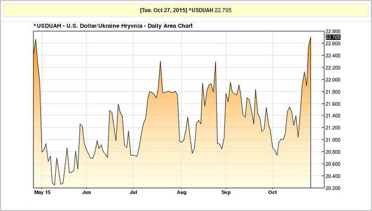Click the yellow Oct 27, 2015 quote banner
Viewport: 372px width, 211px height.
186,10
